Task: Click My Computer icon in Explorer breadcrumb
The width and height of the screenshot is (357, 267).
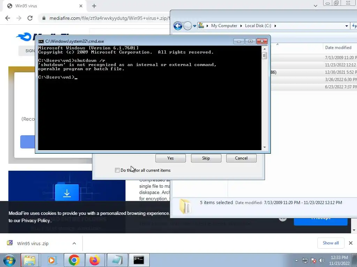Action: (201, 25)
